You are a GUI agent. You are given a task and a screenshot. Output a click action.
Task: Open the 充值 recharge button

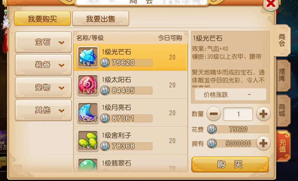[283, 146]
